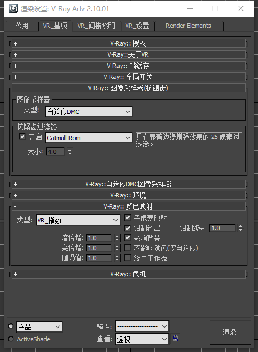This screenshot has height=352, width=258.
Task: Click the 伽玛值 value field
Action: tap(99, 258)
